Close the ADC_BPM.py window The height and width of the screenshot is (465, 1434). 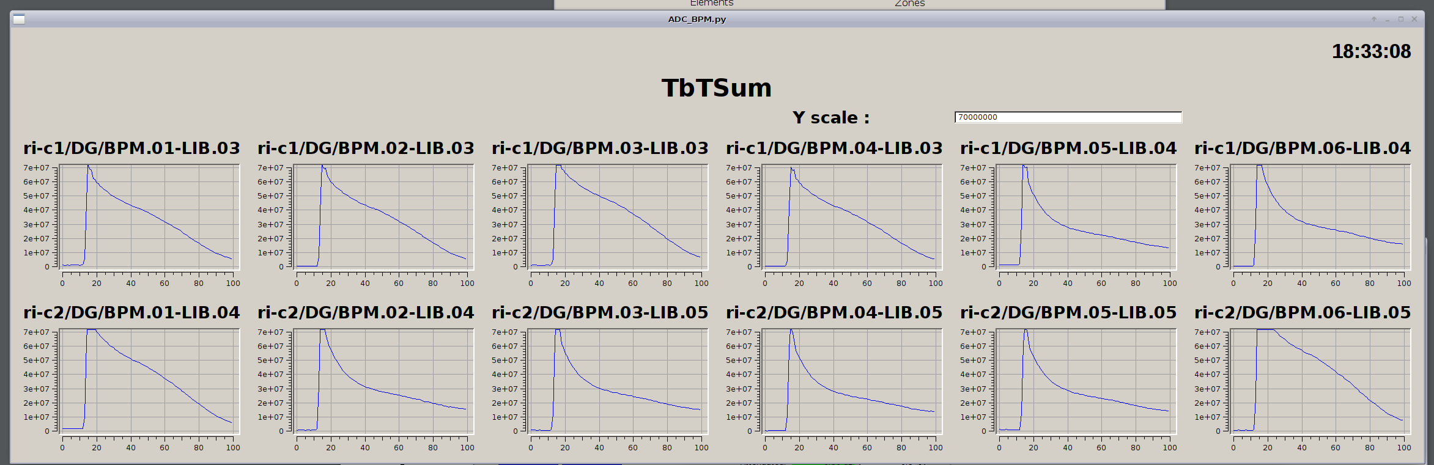click(x=1414, y=20)
